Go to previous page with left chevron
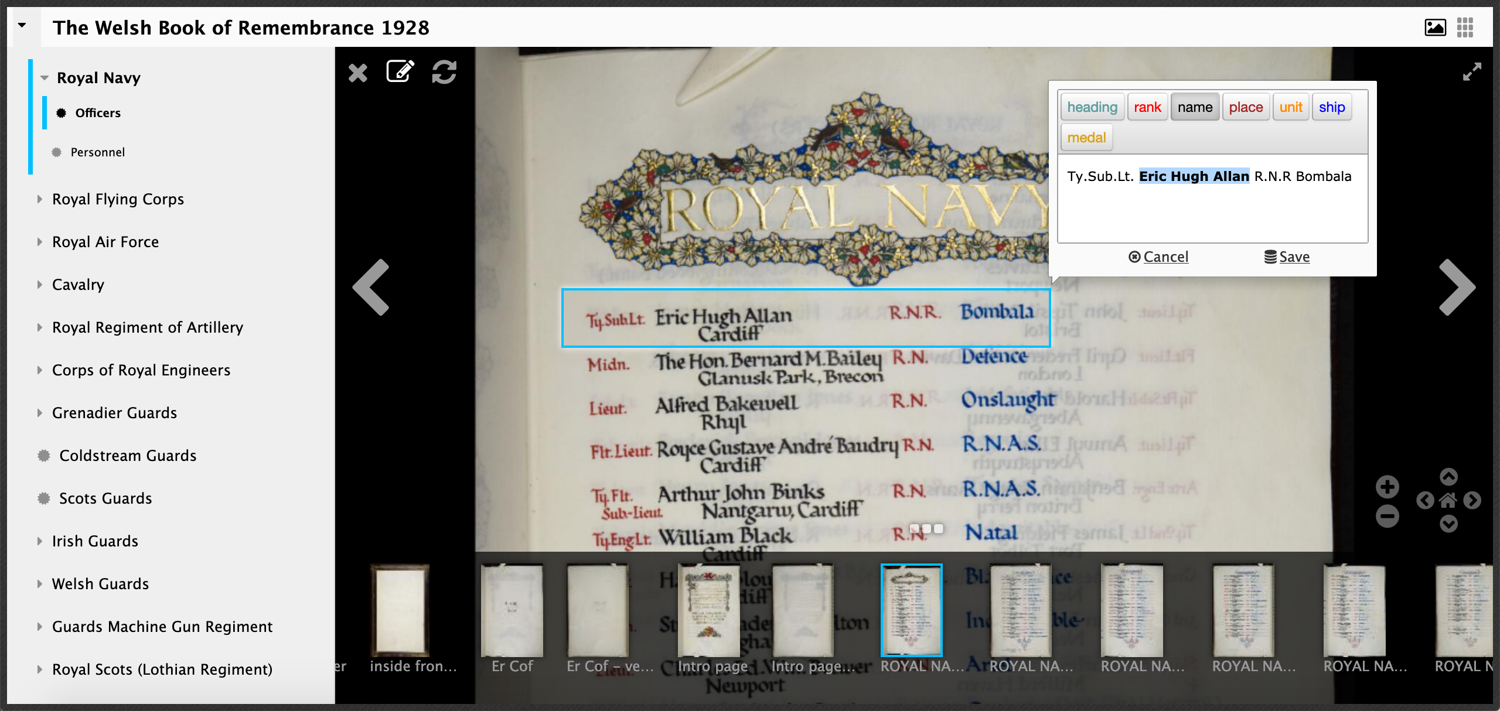 (x=371, y=287)
